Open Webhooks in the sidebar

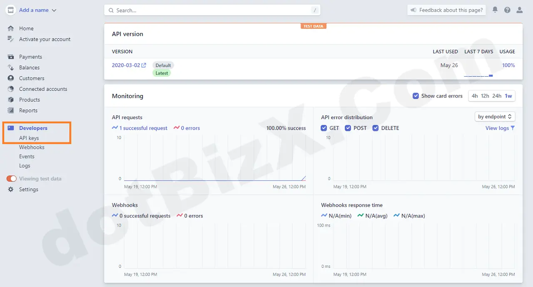tap(32, 147)
